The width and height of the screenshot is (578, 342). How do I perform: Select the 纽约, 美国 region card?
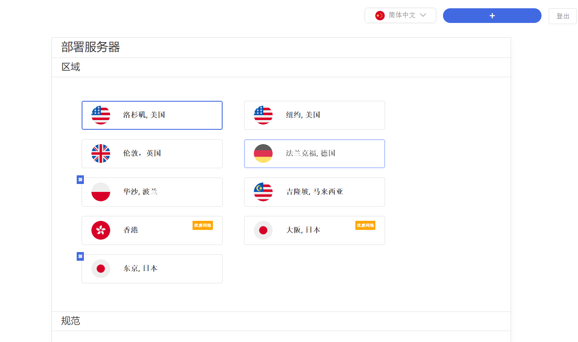[x=314, y=115]
